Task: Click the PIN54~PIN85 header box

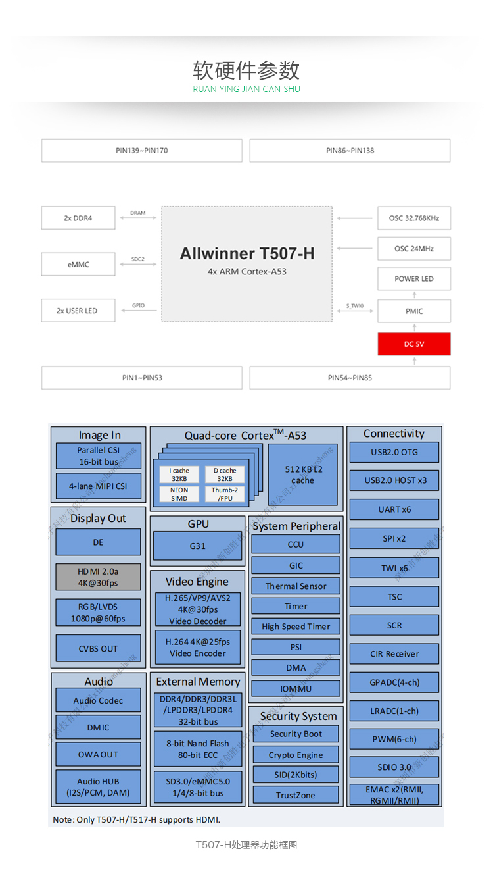Action: click(350, 378)
